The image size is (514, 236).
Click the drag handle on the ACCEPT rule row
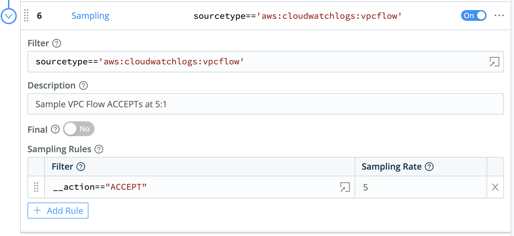click(36, 187)
